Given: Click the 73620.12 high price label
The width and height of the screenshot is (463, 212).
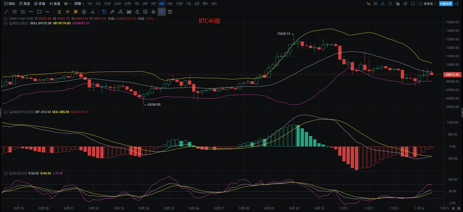Looking at the screenshot, I should point(284,34).
